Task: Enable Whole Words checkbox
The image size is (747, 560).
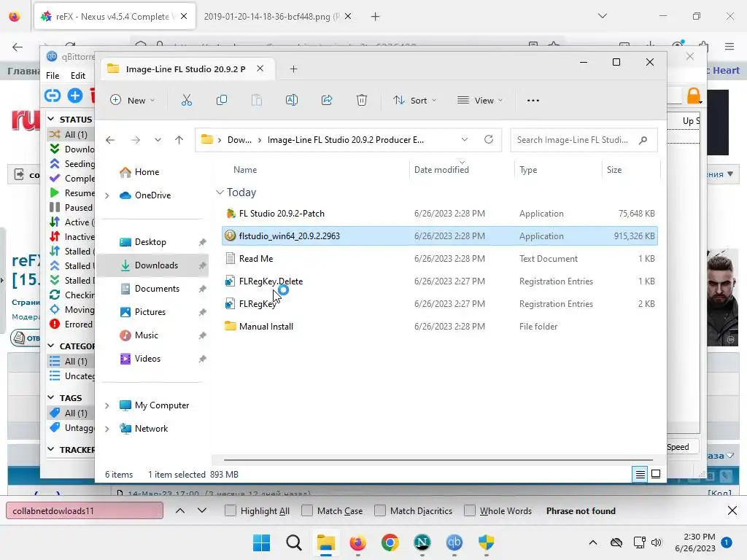Action: (x=470, y=510)
